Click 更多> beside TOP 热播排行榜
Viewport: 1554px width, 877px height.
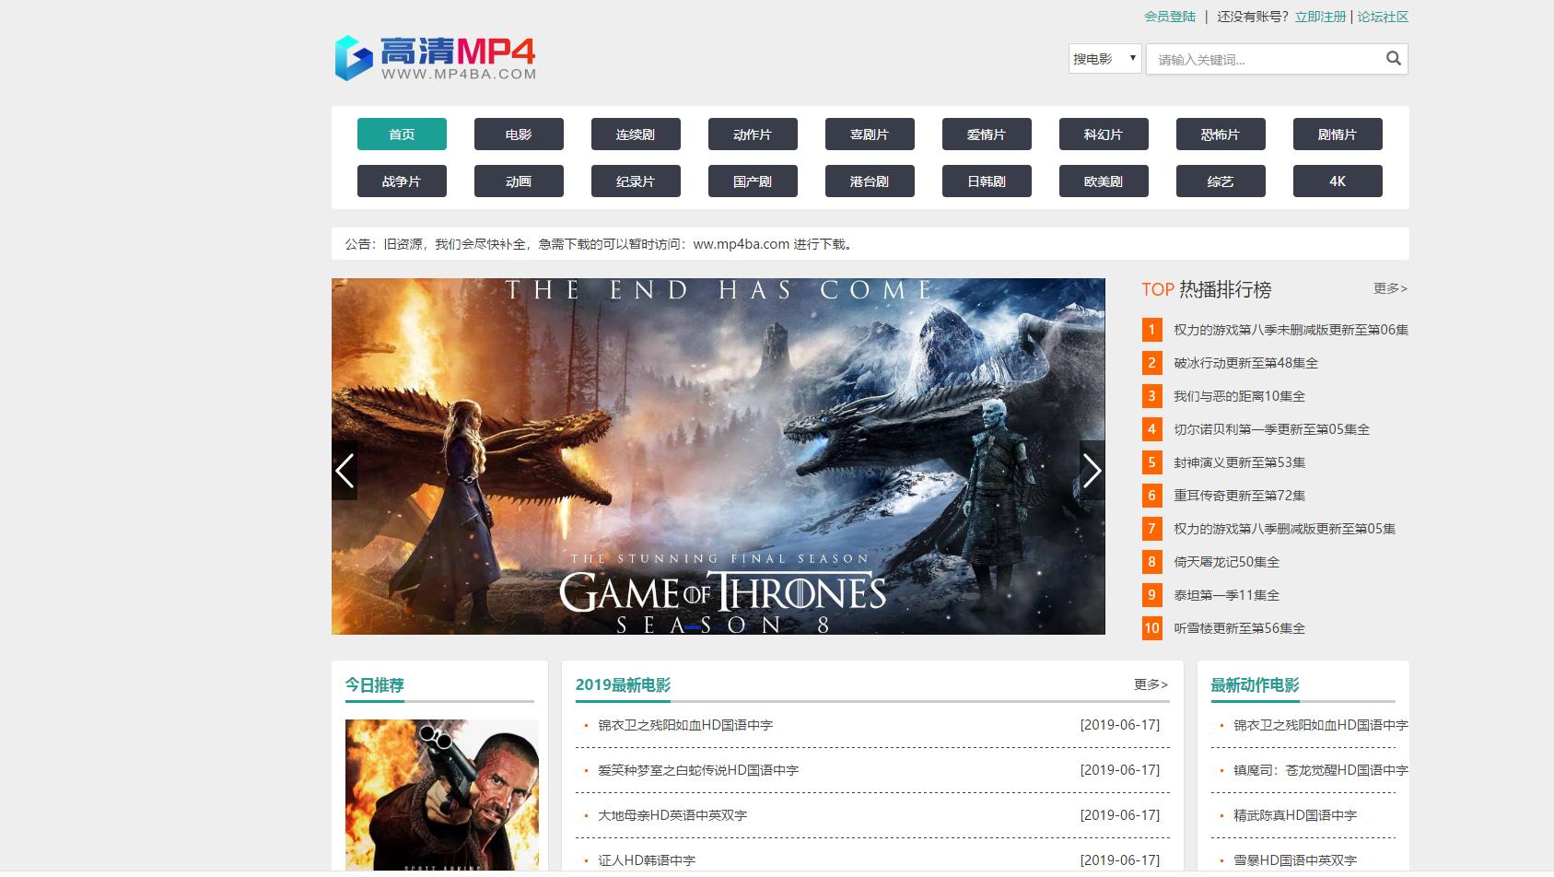1390,288
